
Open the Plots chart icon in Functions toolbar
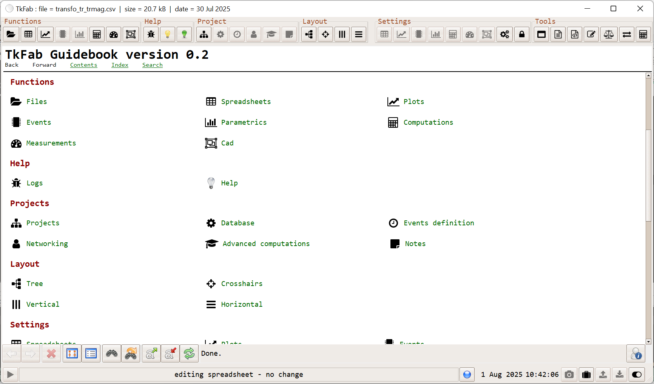45,34
